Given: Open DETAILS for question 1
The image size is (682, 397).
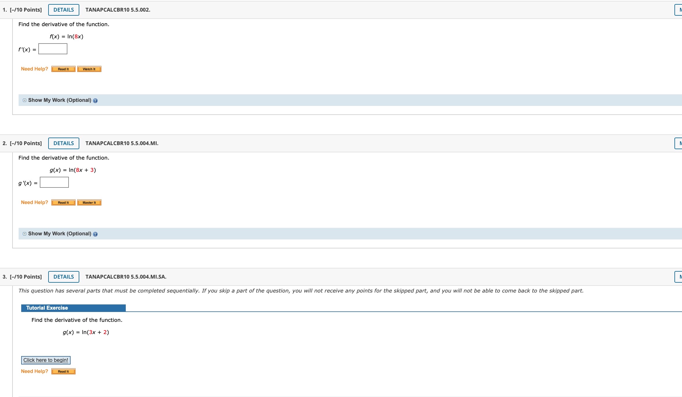Looking at the screenshot, I should pos(63,10).
